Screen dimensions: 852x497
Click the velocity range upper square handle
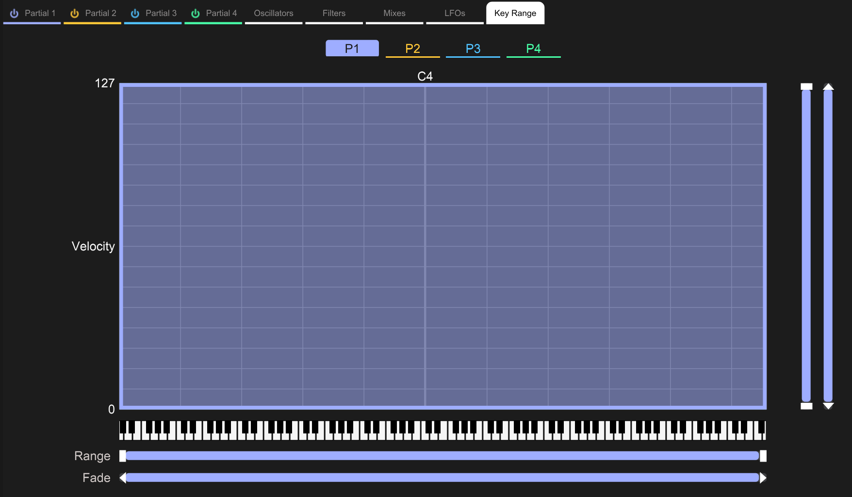coord(806,86)
